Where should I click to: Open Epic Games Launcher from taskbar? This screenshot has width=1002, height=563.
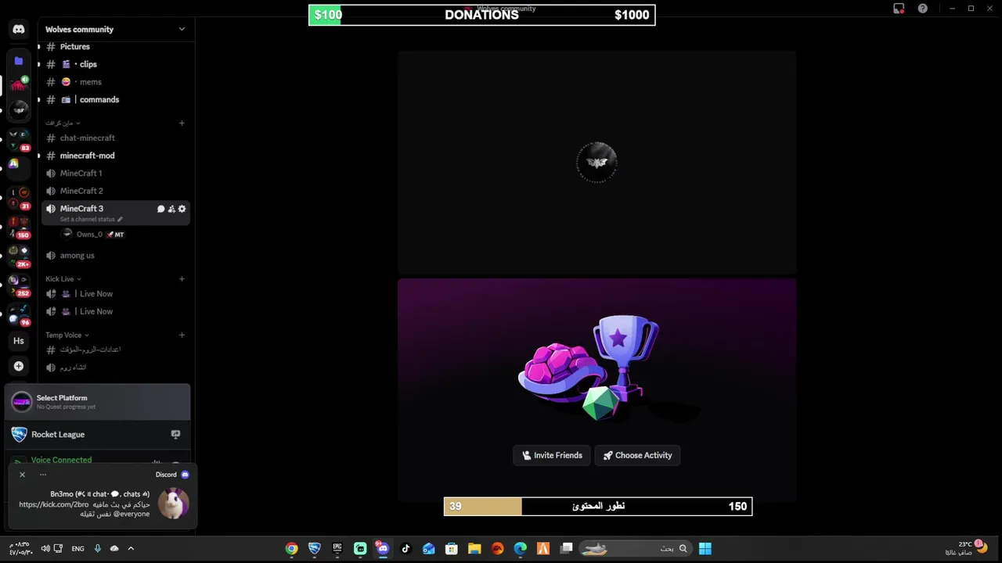(x=337, y=549)
